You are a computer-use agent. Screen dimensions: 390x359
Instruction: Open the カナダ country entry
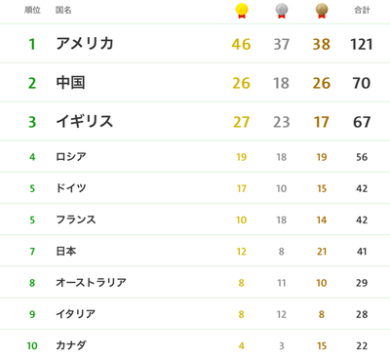tap(195, 345)
